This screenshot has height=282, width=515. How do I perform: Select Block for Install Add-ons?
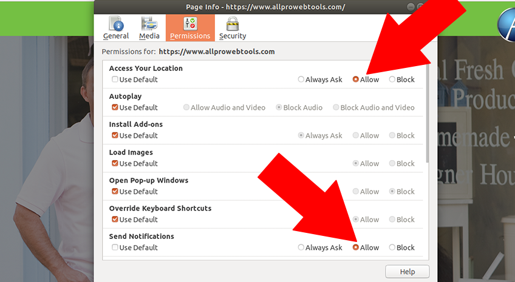tap(392, 135)
